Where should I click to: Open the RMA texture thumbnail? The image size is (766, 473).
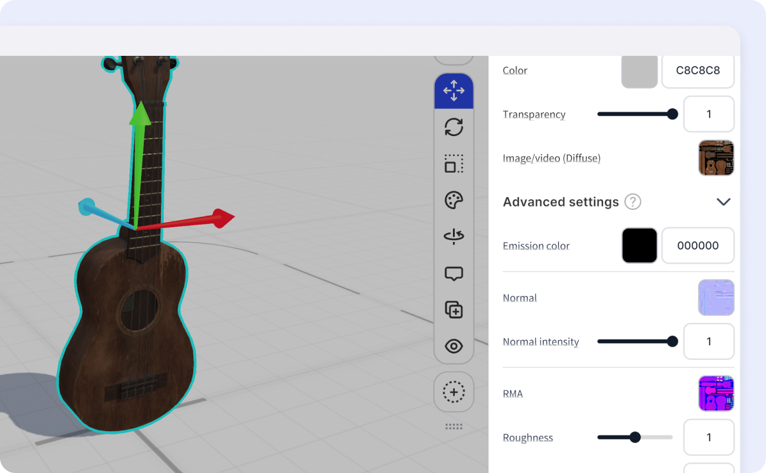[716, 393]
